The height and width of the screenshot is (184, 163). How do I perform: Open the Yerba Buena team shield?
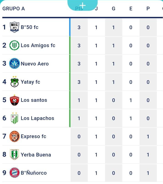15,154
